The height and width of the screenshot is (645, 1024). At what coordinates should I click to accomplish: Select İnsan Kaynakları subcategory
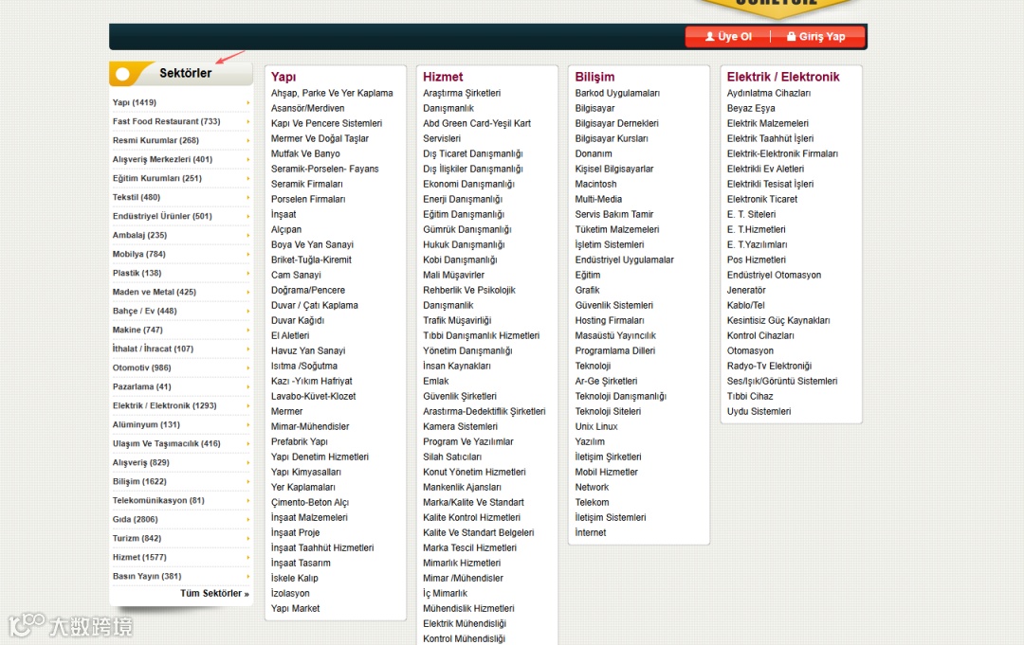[456, 366]
